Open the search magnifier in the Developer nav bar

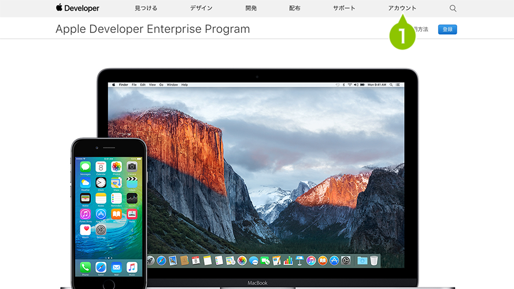coord(453,8)
